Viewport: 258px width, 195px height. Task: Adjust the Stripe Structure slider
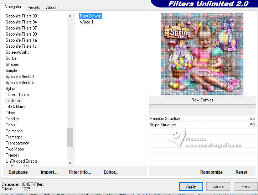(x=202, y=125)
